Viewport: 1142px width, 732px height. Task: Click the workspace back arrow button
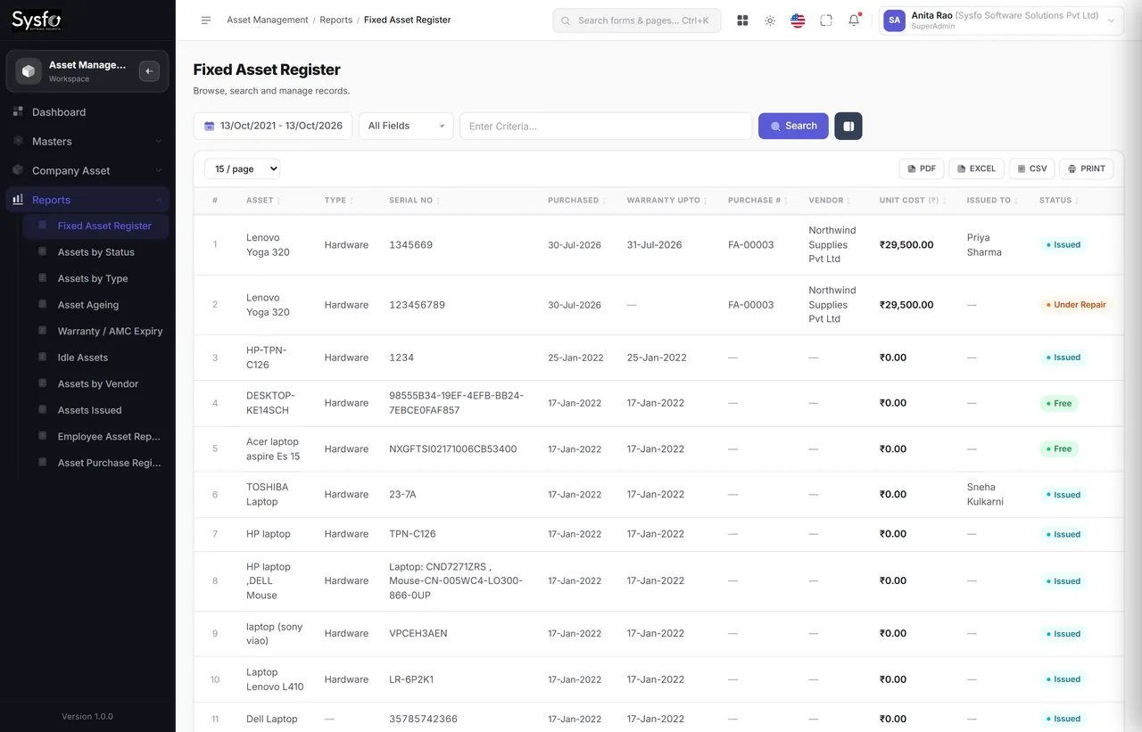(149, 71)
